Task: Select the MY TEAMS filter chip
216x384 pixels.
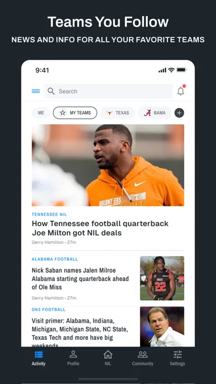Action: coord(75,113)
